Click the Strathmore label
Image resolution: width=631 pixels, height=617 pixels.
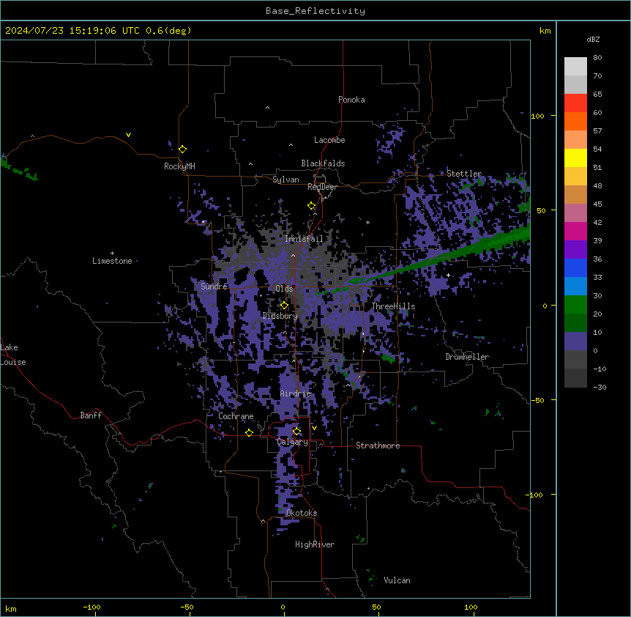pos(378,446)
